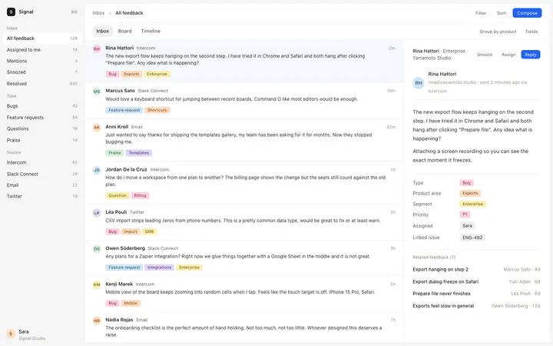Viewport: 553px width, 346px height.
Task: Click the Bug tag in Type field
Action: (x=466, y=183)
